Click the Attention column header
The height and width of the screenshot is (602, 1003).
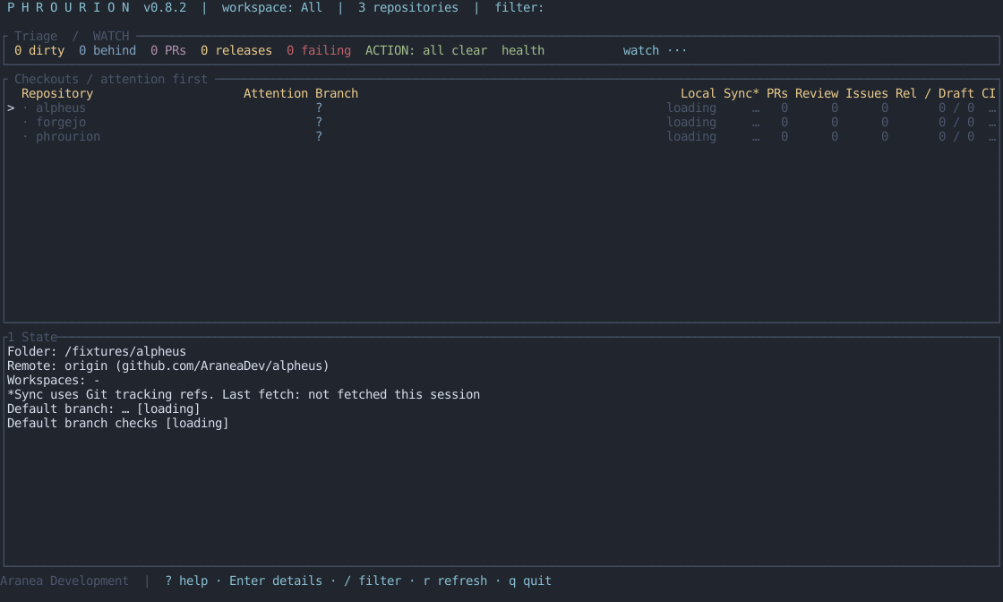(x=276, y=93)
